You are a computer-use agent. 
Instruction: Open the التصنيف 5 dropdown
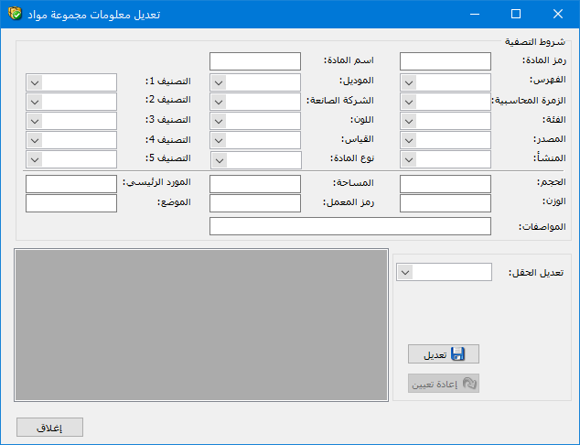[x=35, y=159]
